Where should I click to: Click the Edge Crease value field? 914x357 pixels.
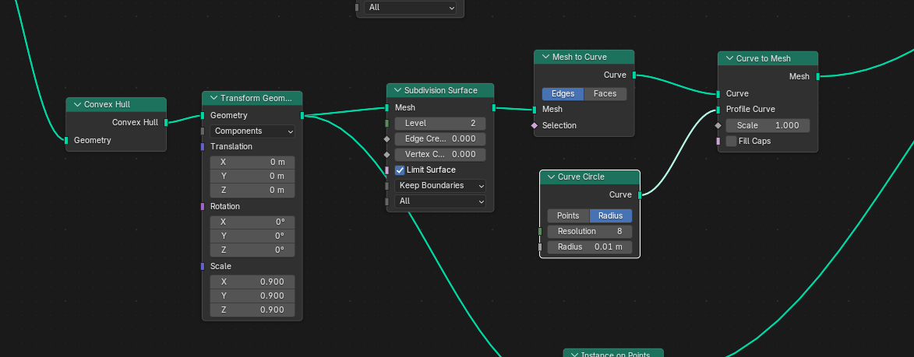click(x=439, y=139)
